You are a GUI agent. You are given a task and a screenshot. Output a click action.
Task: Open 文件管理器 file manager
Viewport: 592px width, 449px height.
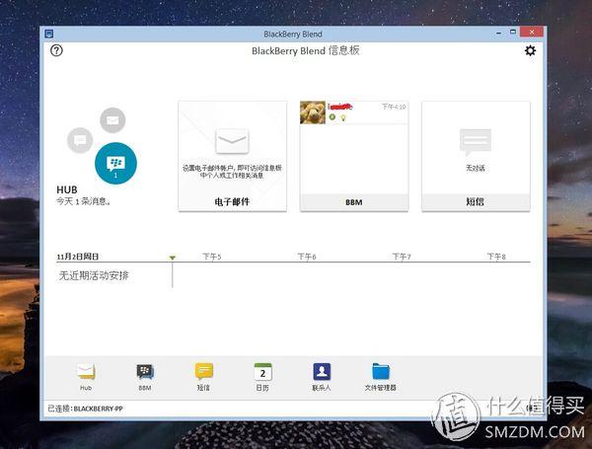point(381,377)
